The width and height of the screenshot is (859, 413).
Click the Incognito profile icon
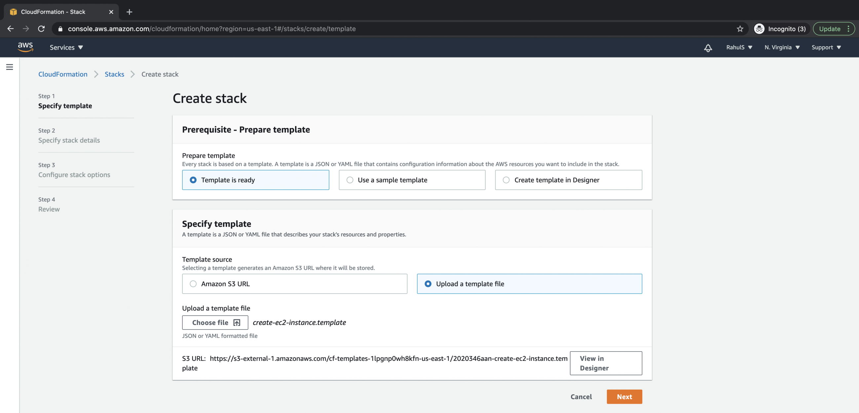coord(759,29)
